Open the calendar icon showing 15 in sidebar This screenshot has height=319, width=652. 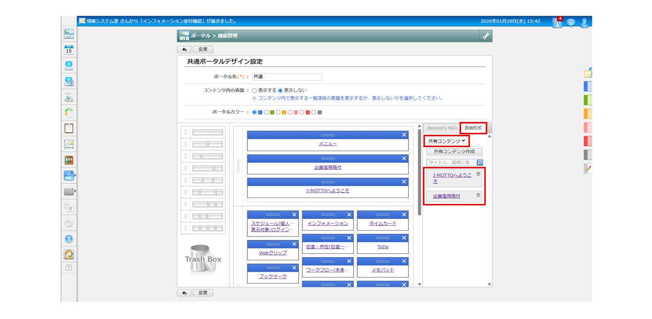point(69,50)
